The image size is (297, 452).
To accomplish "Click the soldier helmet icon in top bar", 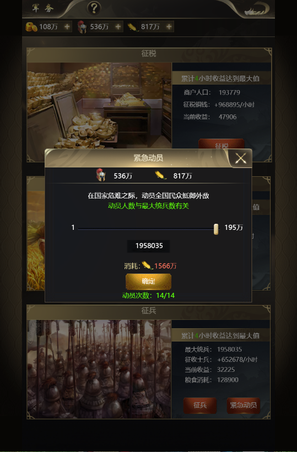I will click(x=82, y=27).
